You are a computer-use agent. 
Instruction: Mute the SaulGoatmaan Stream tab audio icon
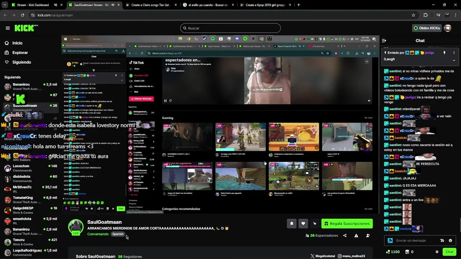[113, 5]
